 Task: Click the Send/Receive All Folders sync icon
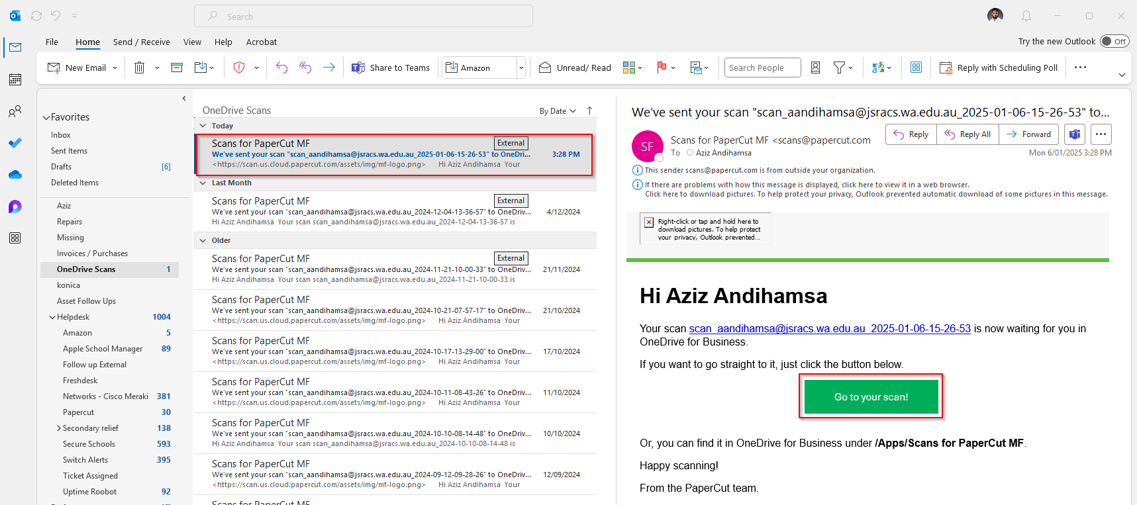pos(36,16)
